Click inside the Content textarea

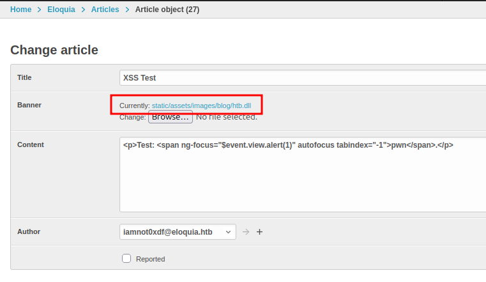point(303,175)
